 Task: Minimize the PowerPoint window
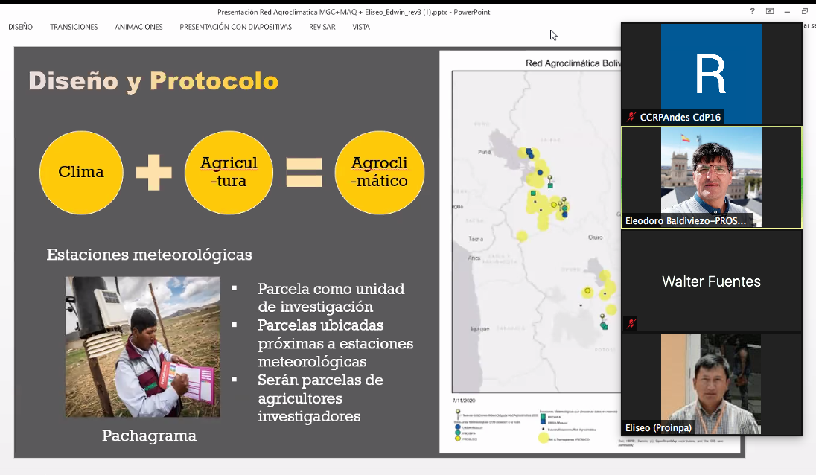click(x=787, y=11)
